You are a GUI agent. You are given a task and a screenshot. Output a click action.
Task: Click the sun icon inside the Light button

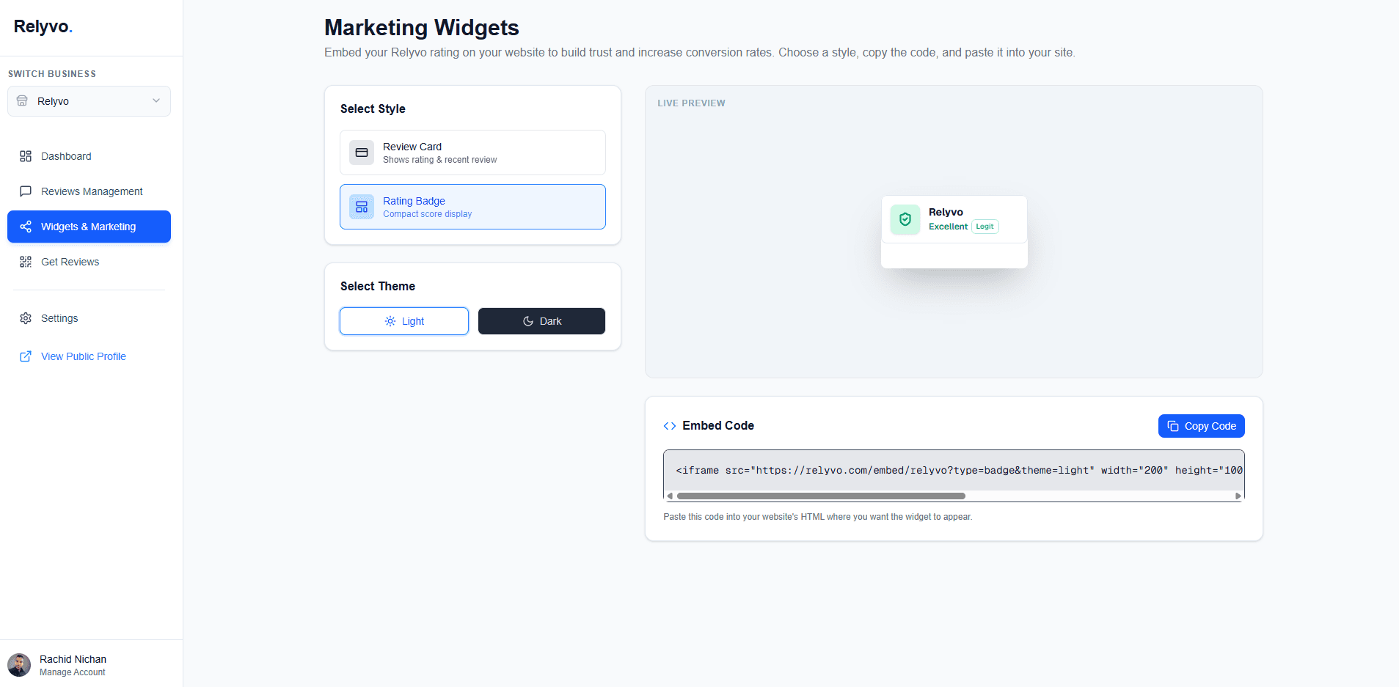pos(389,320)
